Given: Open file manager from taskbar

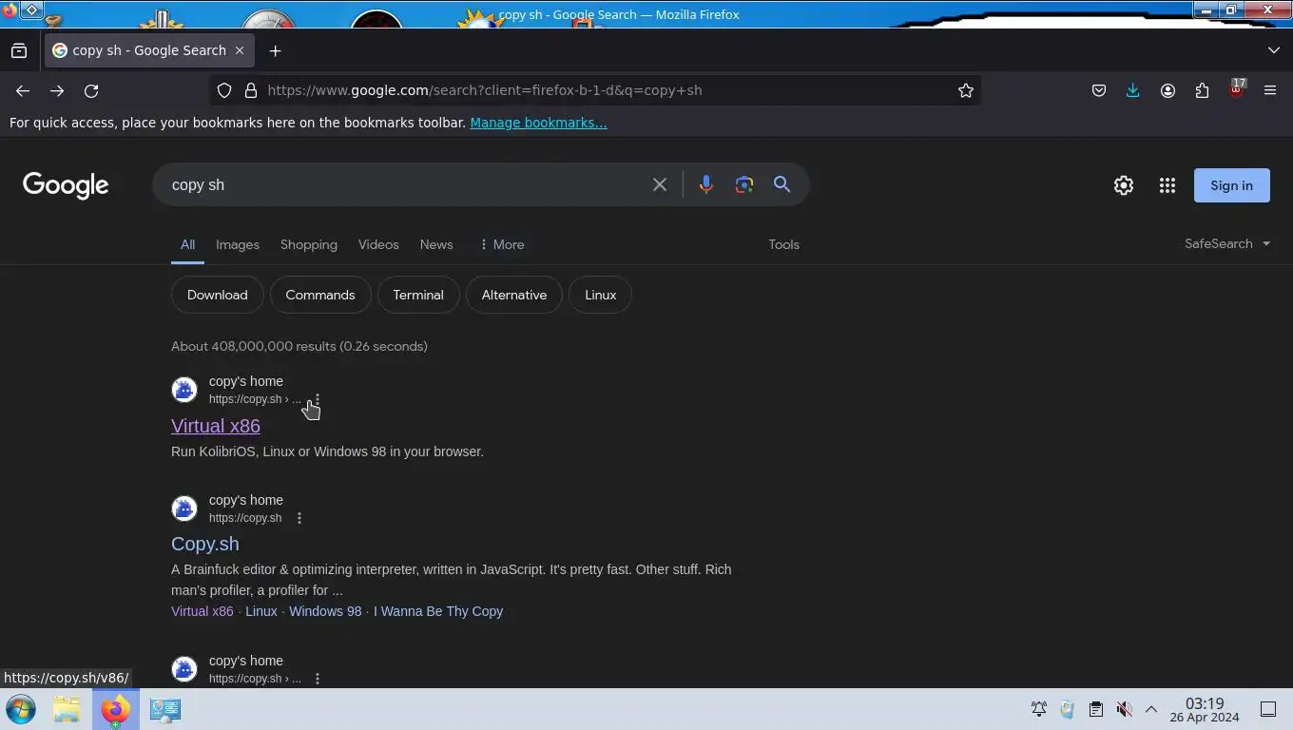Looking at the screenshot, I should click(x=67, y=709).
